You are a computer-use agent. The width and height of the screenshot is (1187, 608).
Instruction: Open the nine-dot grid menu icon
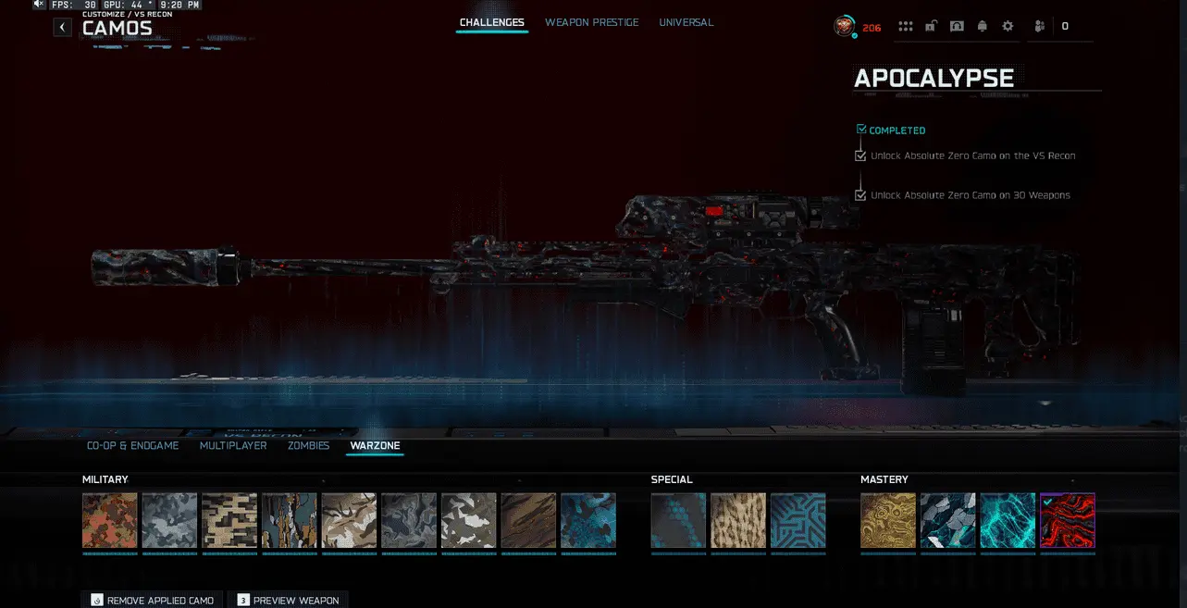pyautogui.click(x=906, y=27)
